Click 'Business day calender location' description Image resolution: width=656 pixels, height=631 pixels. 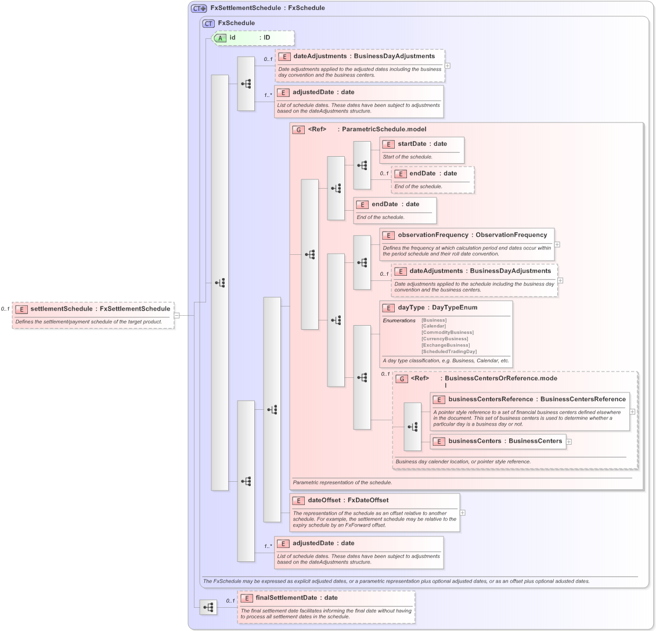[463, 461]
